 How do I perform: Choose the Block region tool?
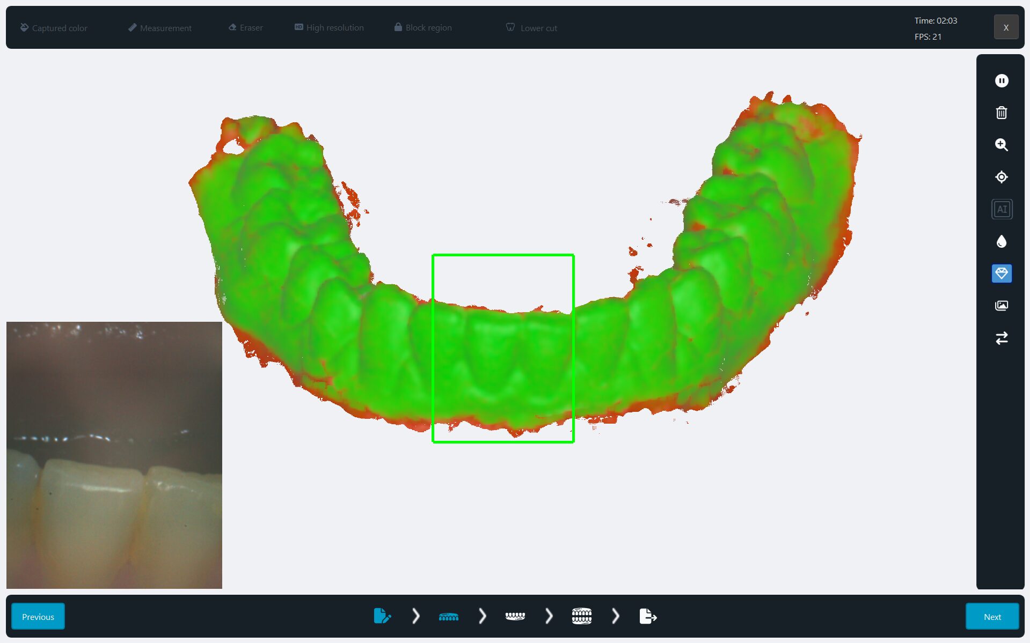(x=423, y=28)
